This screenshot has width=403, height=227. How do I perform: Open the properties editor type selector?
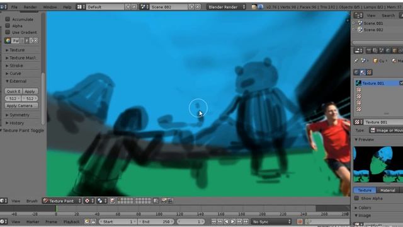pos(358,50)
